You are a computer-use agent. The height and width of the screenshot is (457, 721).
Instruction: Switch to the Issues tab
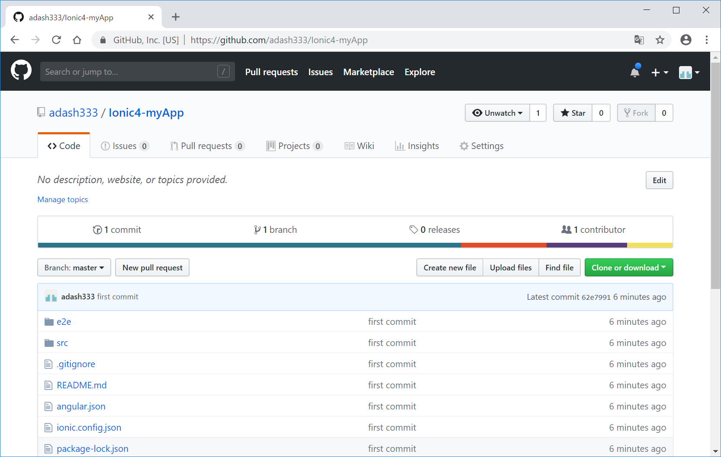pos(124,146)
